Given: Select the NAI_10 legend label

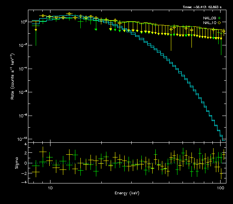Looking at the screenshot, I should click(209, 23).
